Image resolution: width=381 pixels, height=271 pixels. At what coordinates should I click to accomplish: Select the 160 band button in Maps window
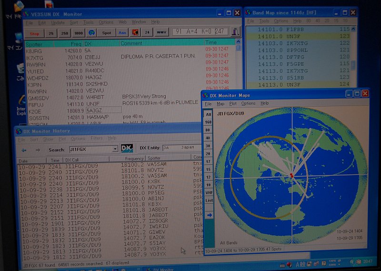tap(208, 122)
